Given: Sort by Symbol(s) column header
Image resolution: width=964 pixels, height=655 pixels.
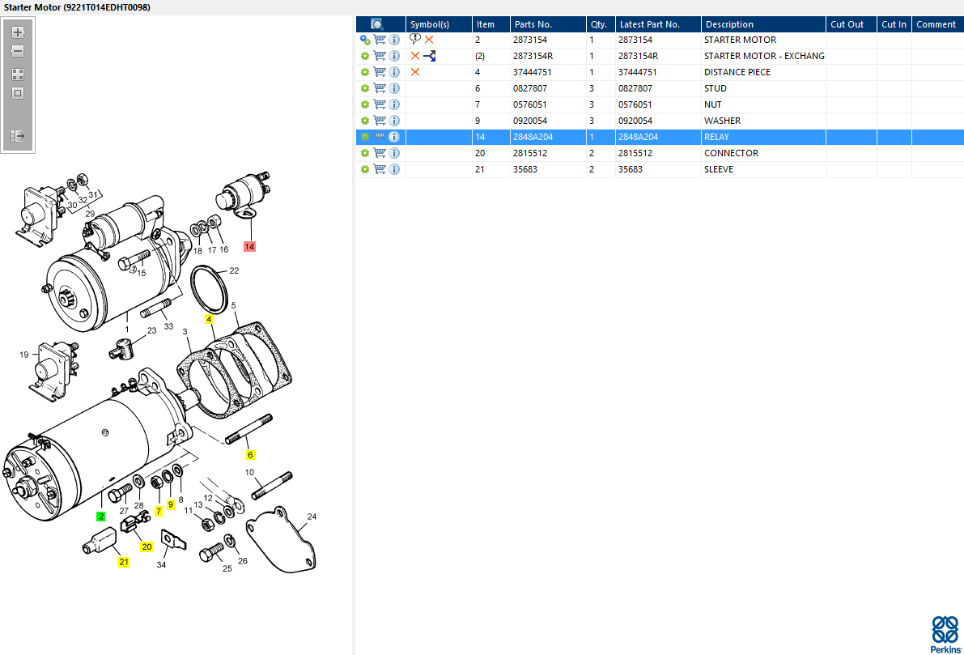Looking at the screenshot, I should (x=439, y=24).
